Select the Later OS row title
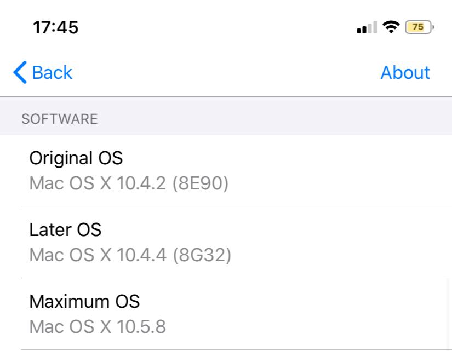This screenshot has width=452, height=351. [x=65, y=229]
